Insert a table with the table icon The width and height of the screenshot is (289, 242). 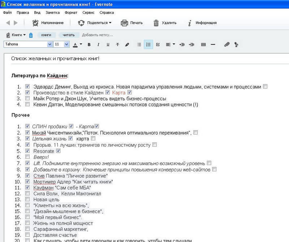point(203,44)
